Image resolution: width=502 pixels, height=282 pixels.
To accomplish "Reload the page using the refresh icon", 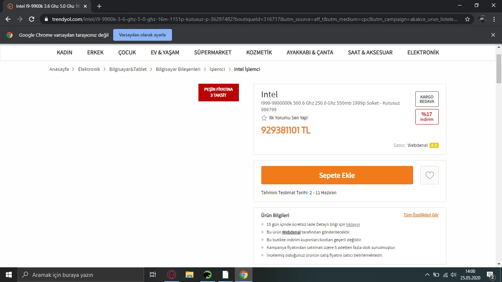I will [x=31, y=18].
